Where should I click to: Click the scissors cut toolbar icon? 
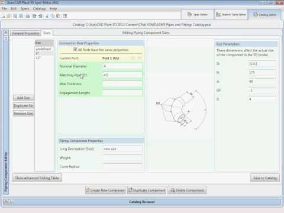[47, 16]
